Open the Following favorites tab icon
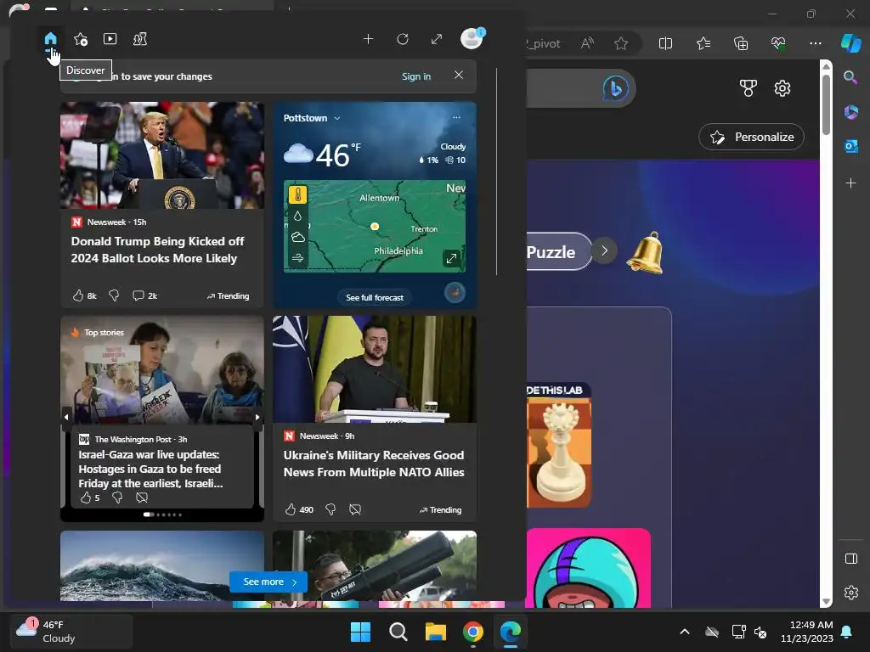This screenshot has height=652, width=870. click(81, 39)
